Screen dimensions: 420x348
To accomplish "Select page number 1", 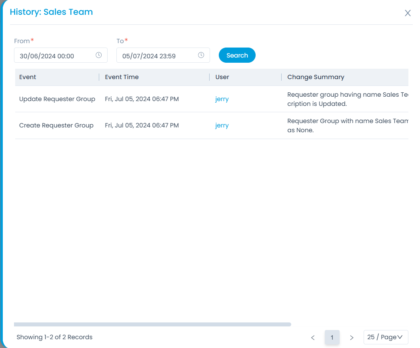I will [332, 338].
